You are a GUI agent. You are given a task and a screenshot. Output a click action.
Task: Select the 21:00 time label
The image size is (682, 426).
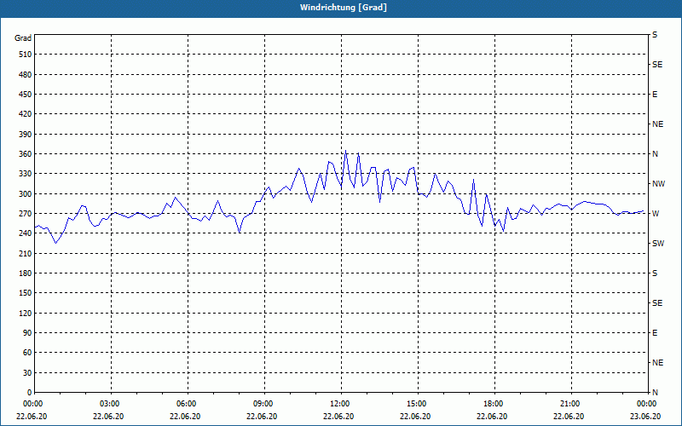click(x=571, y=404)
